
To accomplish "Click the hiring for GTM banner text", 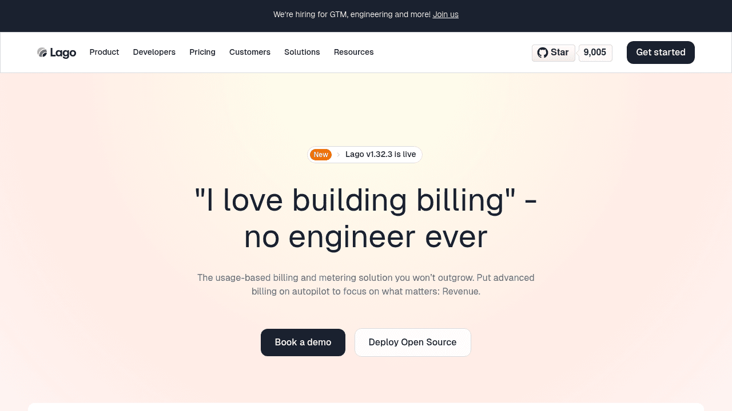I will [352, 14].
